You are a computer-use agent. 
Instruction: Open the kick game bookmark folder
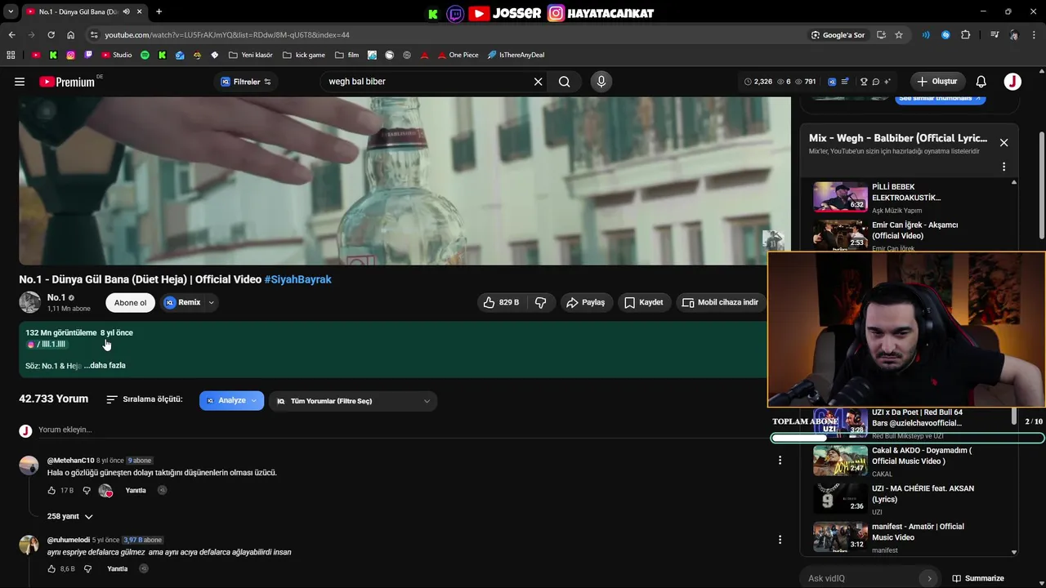pyautogui.click(x=303, y=55)
